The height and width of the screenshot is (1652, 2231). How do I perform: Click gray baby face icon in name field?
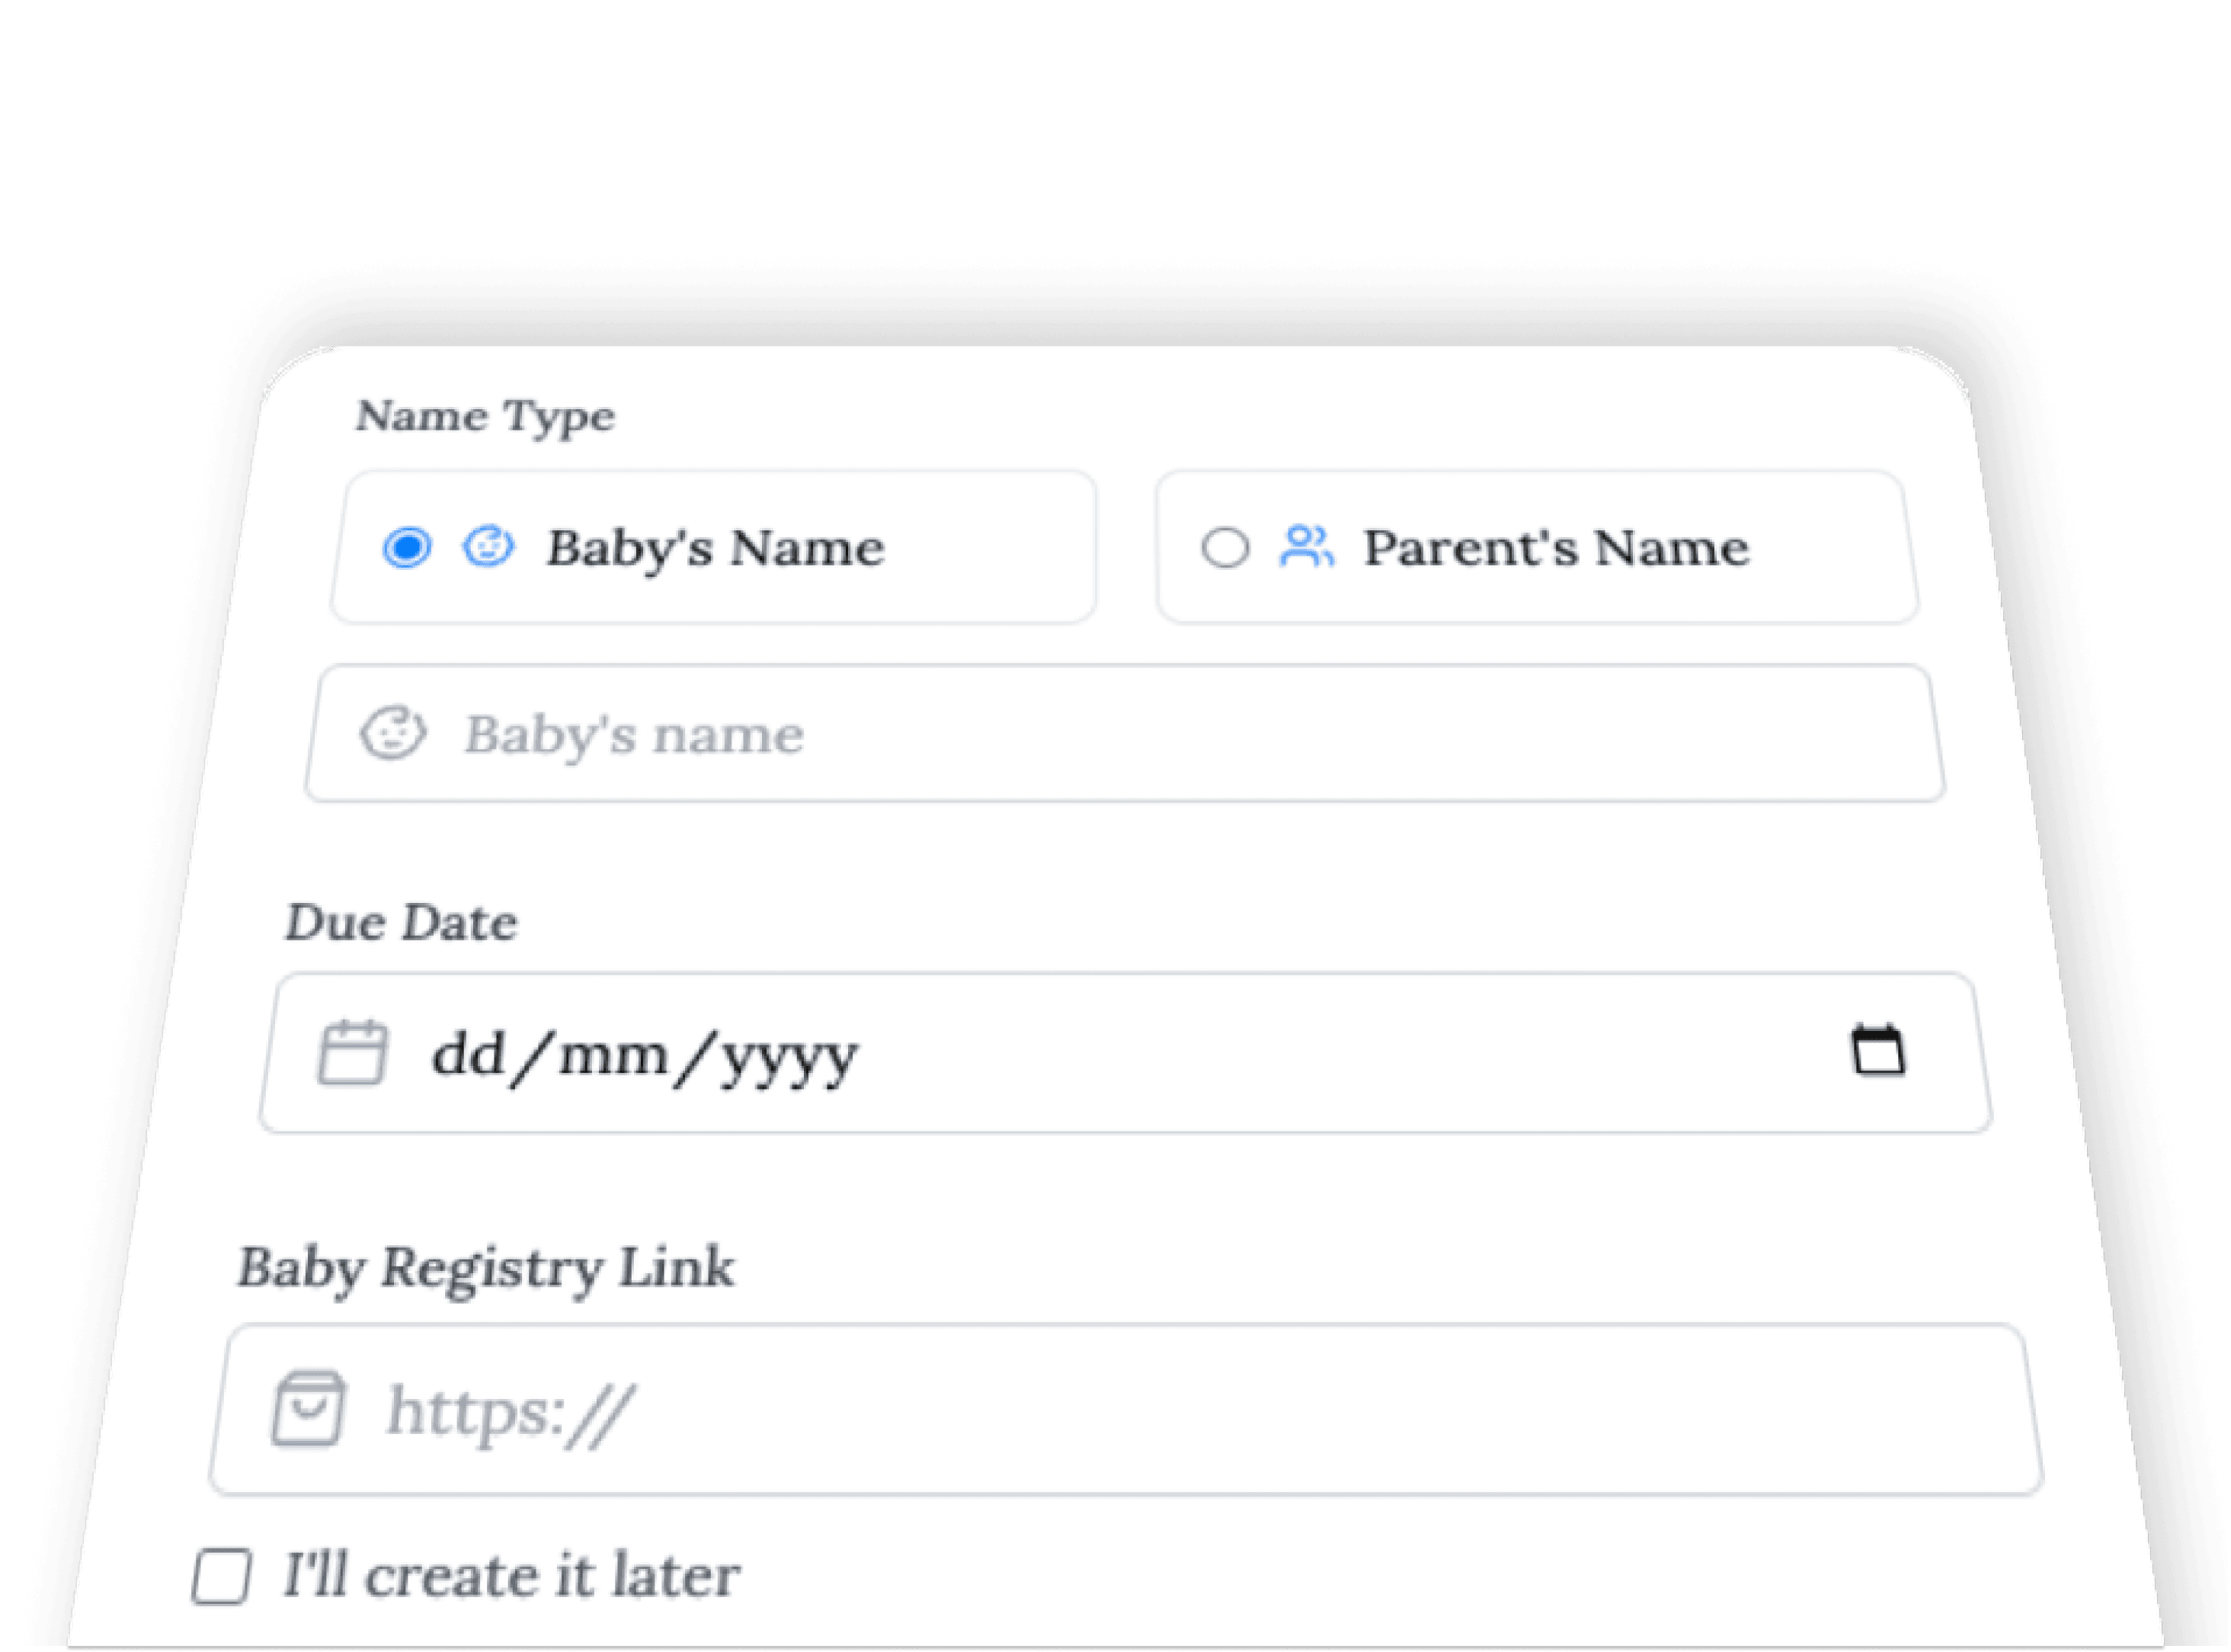pyautogui.click(x=393, y=734)
